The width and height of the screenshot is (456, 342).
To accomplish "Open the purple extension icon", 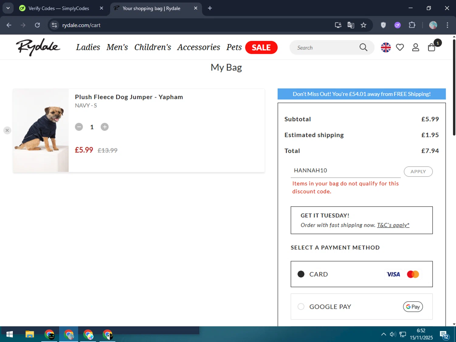I will (398, 25).
